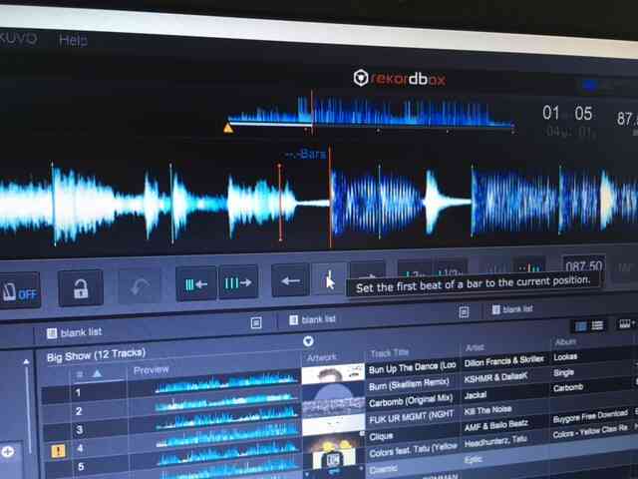This screenshot has width=638, height=479.
Task: Click the orange cue marker under overview waveform
Action: [x=228, y=129]
